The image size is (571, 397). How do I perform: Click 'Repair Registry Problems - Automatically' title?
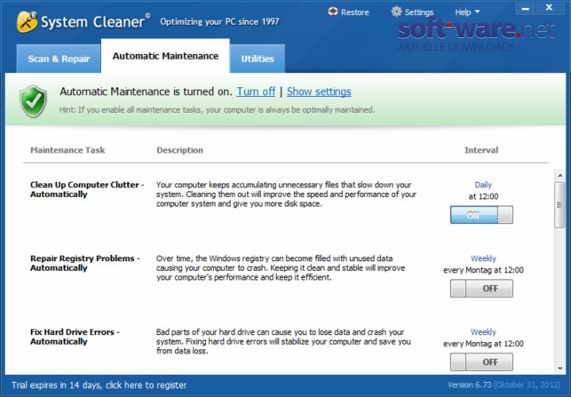point(85,264)
